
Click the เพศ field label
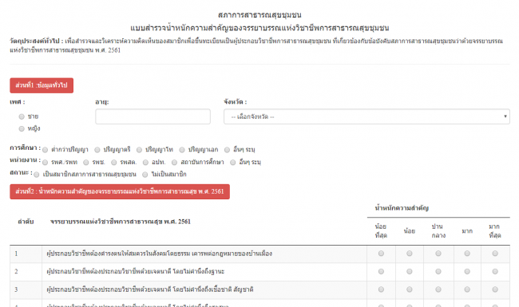[18, 102]
